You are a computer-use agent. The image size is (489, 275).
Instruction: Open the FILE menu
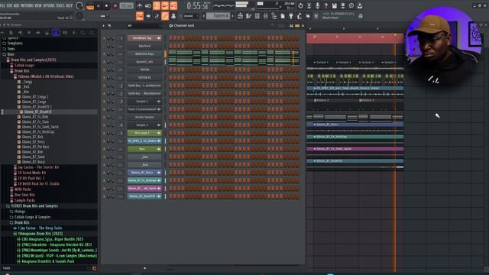pos(3,5)
